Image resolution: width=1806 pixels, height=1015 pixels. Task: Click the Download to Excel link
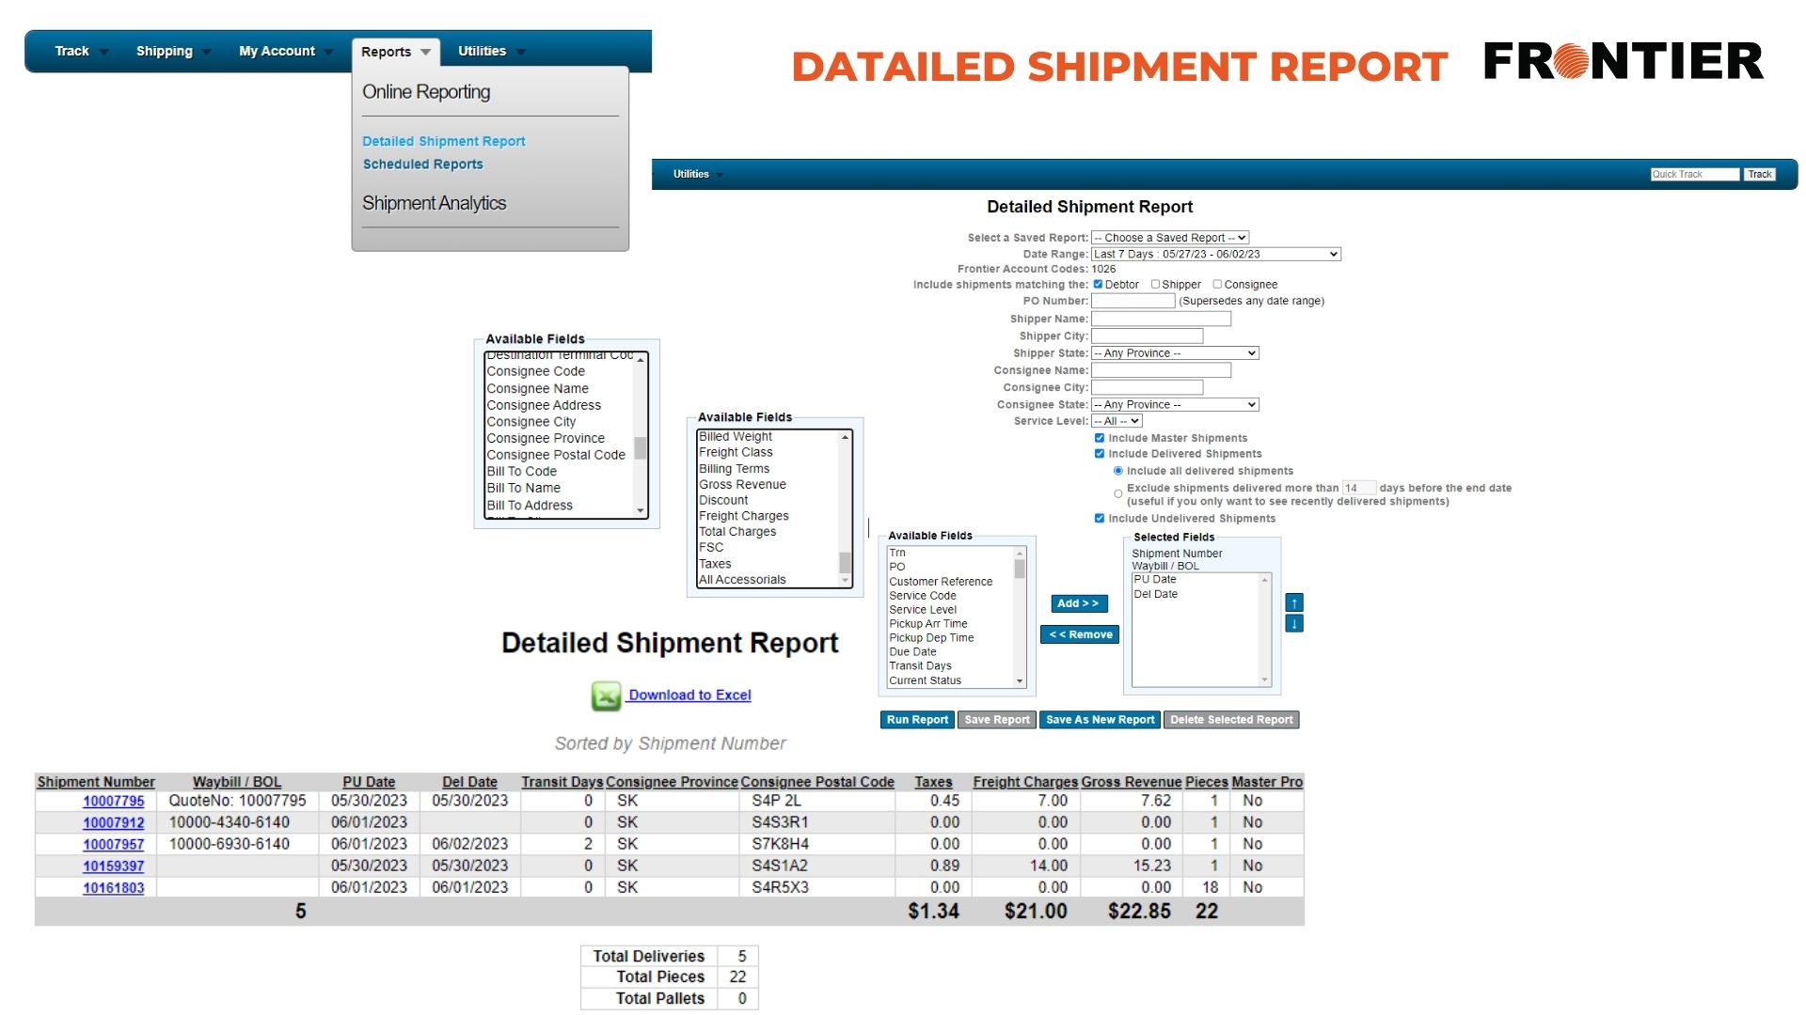(x=689, y=695)
